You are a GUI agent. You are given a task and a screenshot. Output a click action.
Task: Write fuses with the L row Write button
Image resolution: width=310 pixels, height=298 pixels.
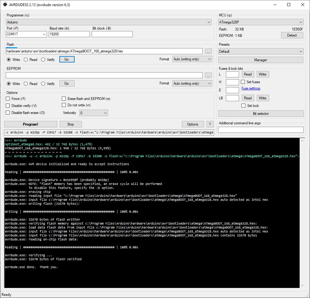point(263,74)
